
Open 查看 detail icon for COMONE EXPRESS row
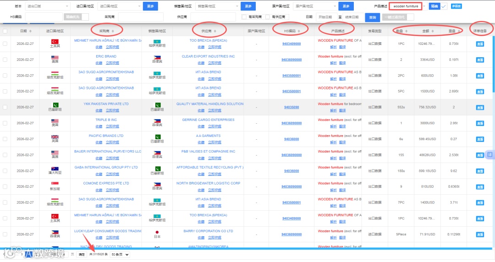click(480, 187)
